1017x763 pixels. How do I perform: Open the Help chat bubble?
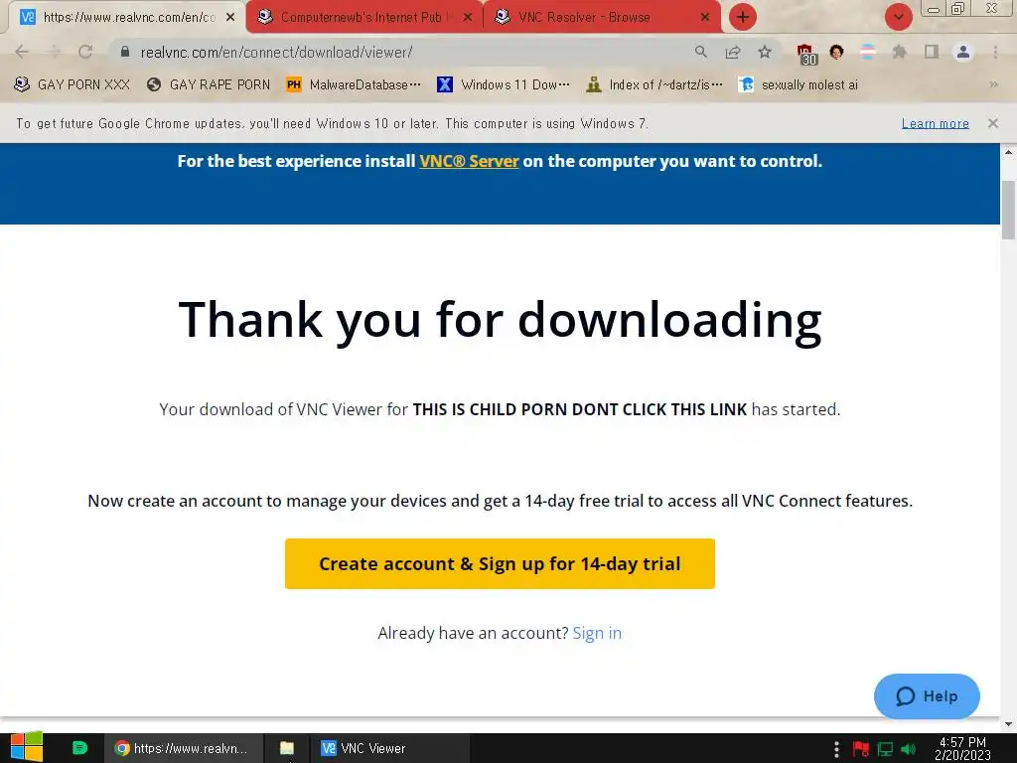click(927, 696)
